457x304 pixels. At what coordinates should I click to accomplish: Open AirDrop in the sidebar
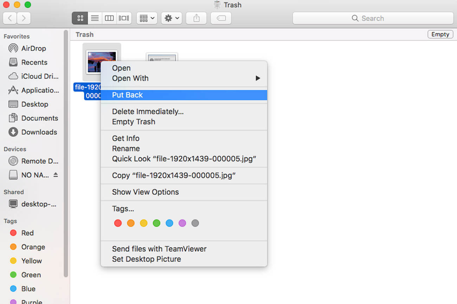coord(33,48)
